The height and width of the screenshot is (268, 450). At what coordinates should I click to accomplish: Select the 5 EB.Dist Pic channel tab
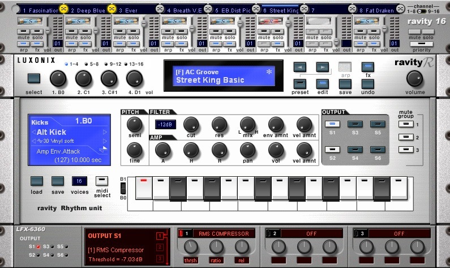click(x=233, y=10)
